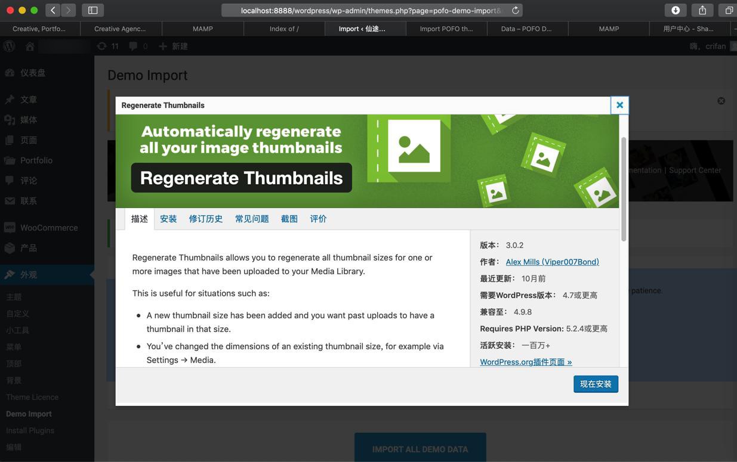
Task: Open Alex Mills (Viper007Bond) author link
Action: (552, 262)
